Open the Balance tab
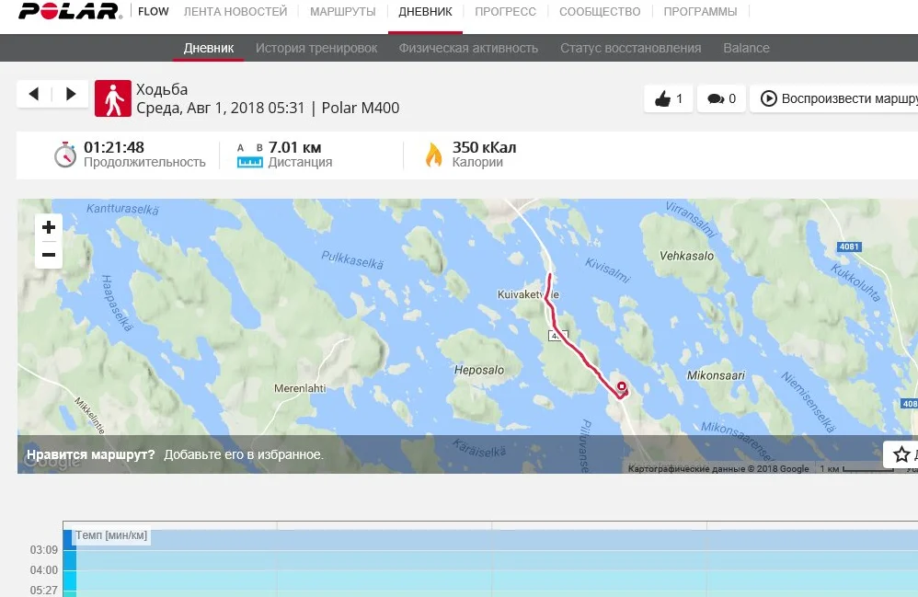 click(747, 48)
